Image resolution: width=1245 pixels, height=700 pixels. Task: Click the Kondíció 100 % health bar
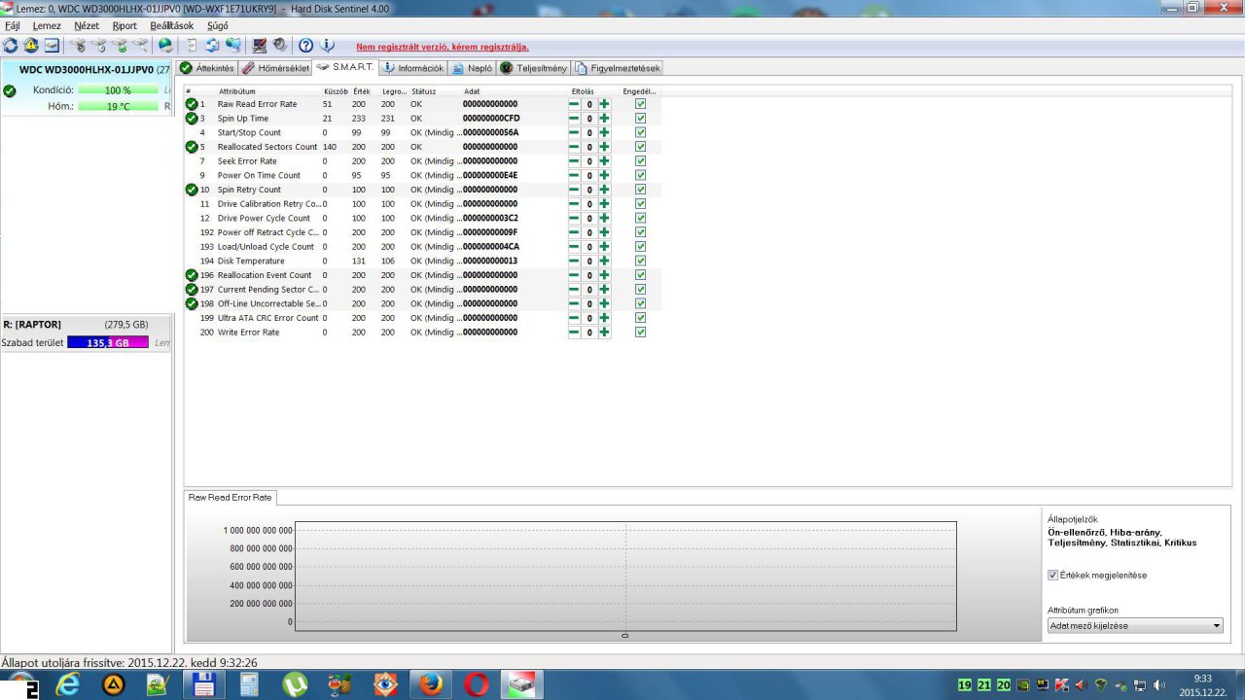[118, 89]
